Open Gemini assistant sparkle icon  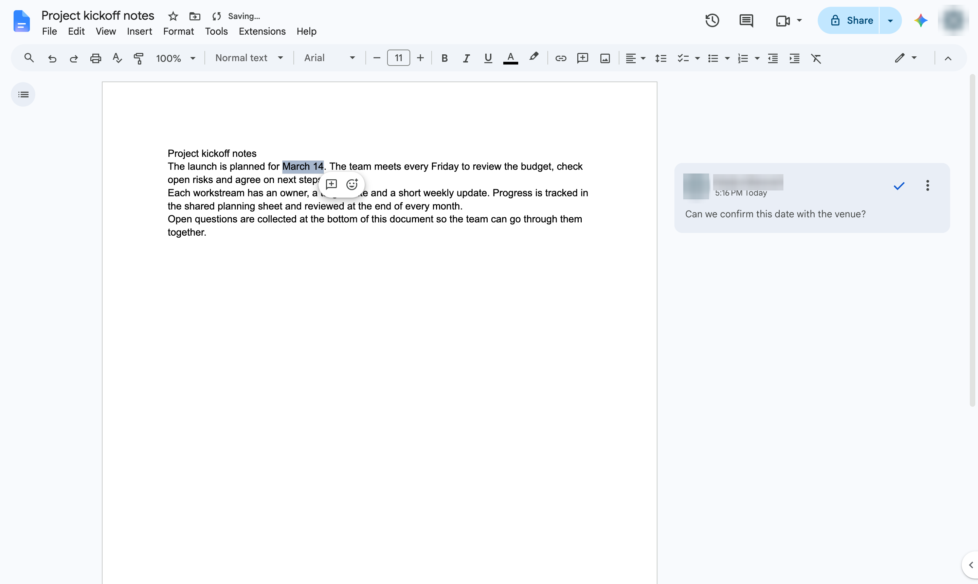[x=921, y=20]
